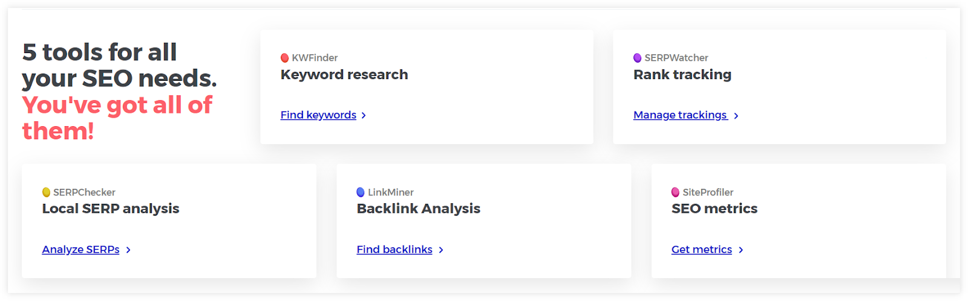This screenshot has height=301, width=968.
Task: Click the arrow next to Manage trackings
Action: (736, 115)
